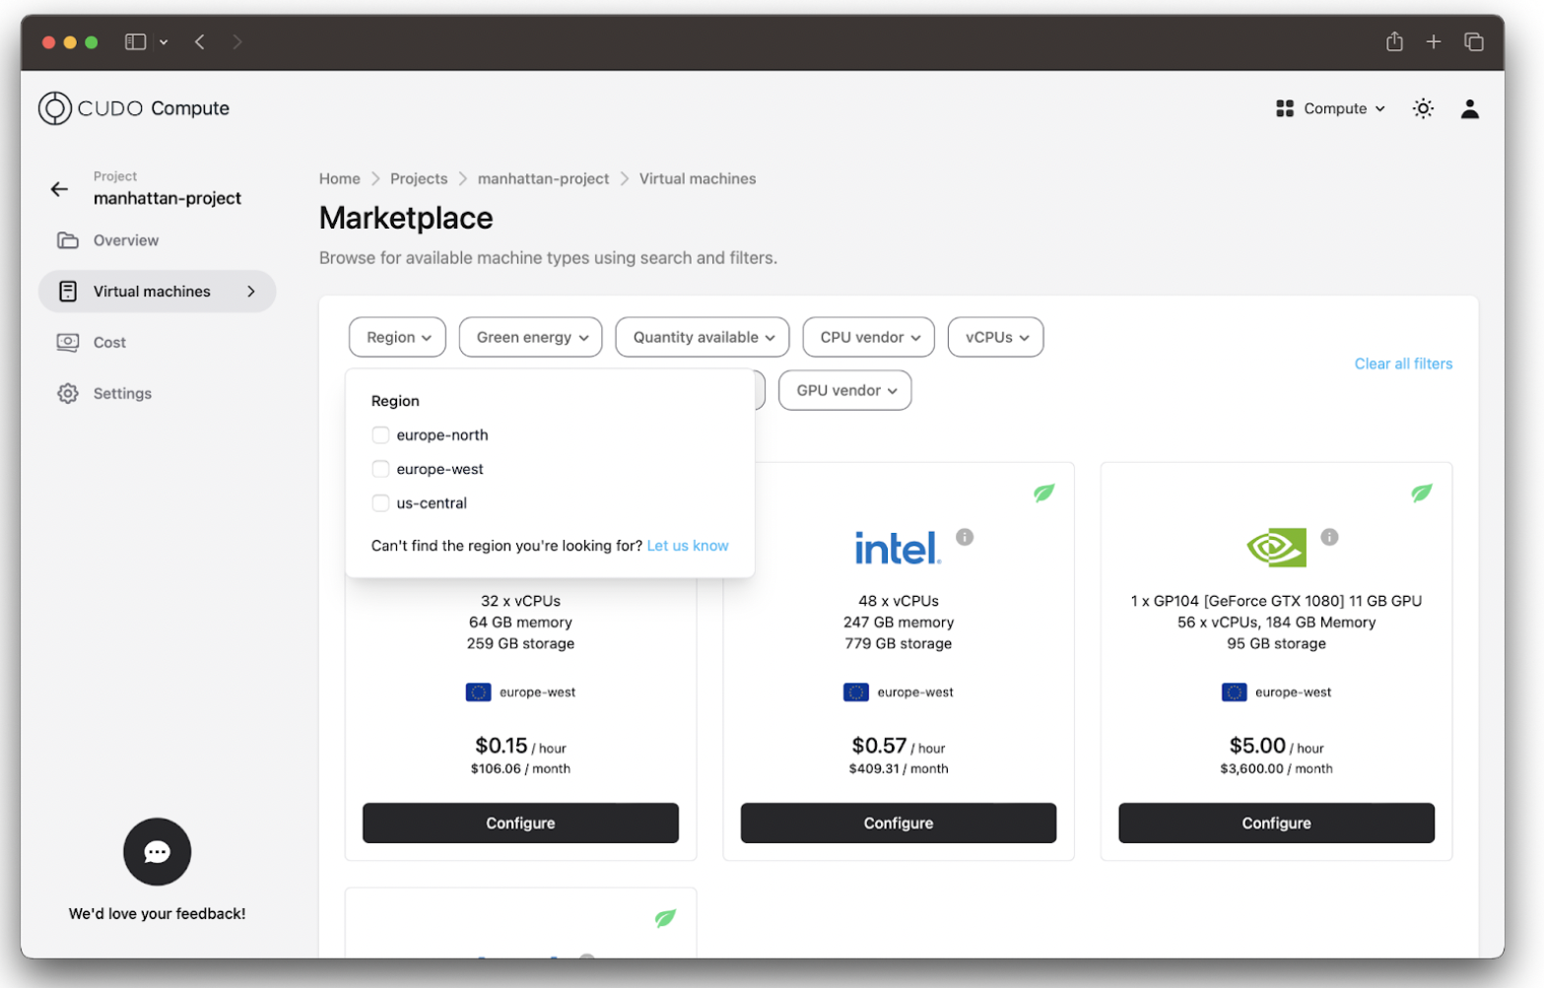Screen dimensions: 1544x988
Task: Toggle the light/dark theme sun icon
Action: [1423, 108]
